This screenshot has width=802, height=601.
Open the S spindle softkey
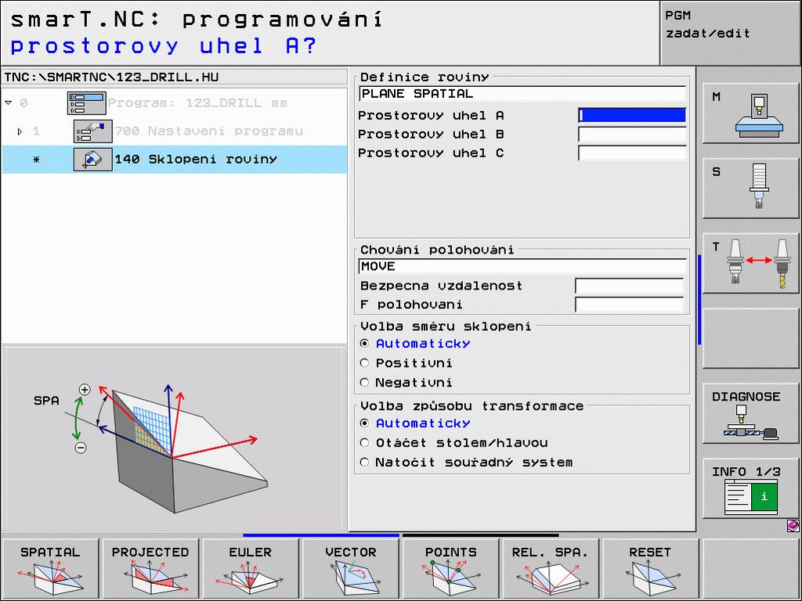(750, 188)
